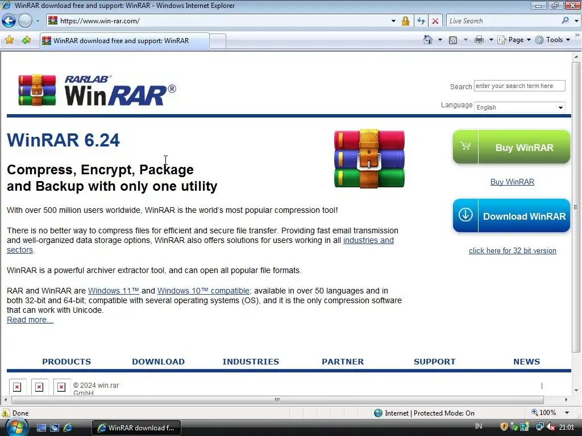Viewport: 582px width, 436px height.
Task: Open the Page menu
Action: pos(514,40)
